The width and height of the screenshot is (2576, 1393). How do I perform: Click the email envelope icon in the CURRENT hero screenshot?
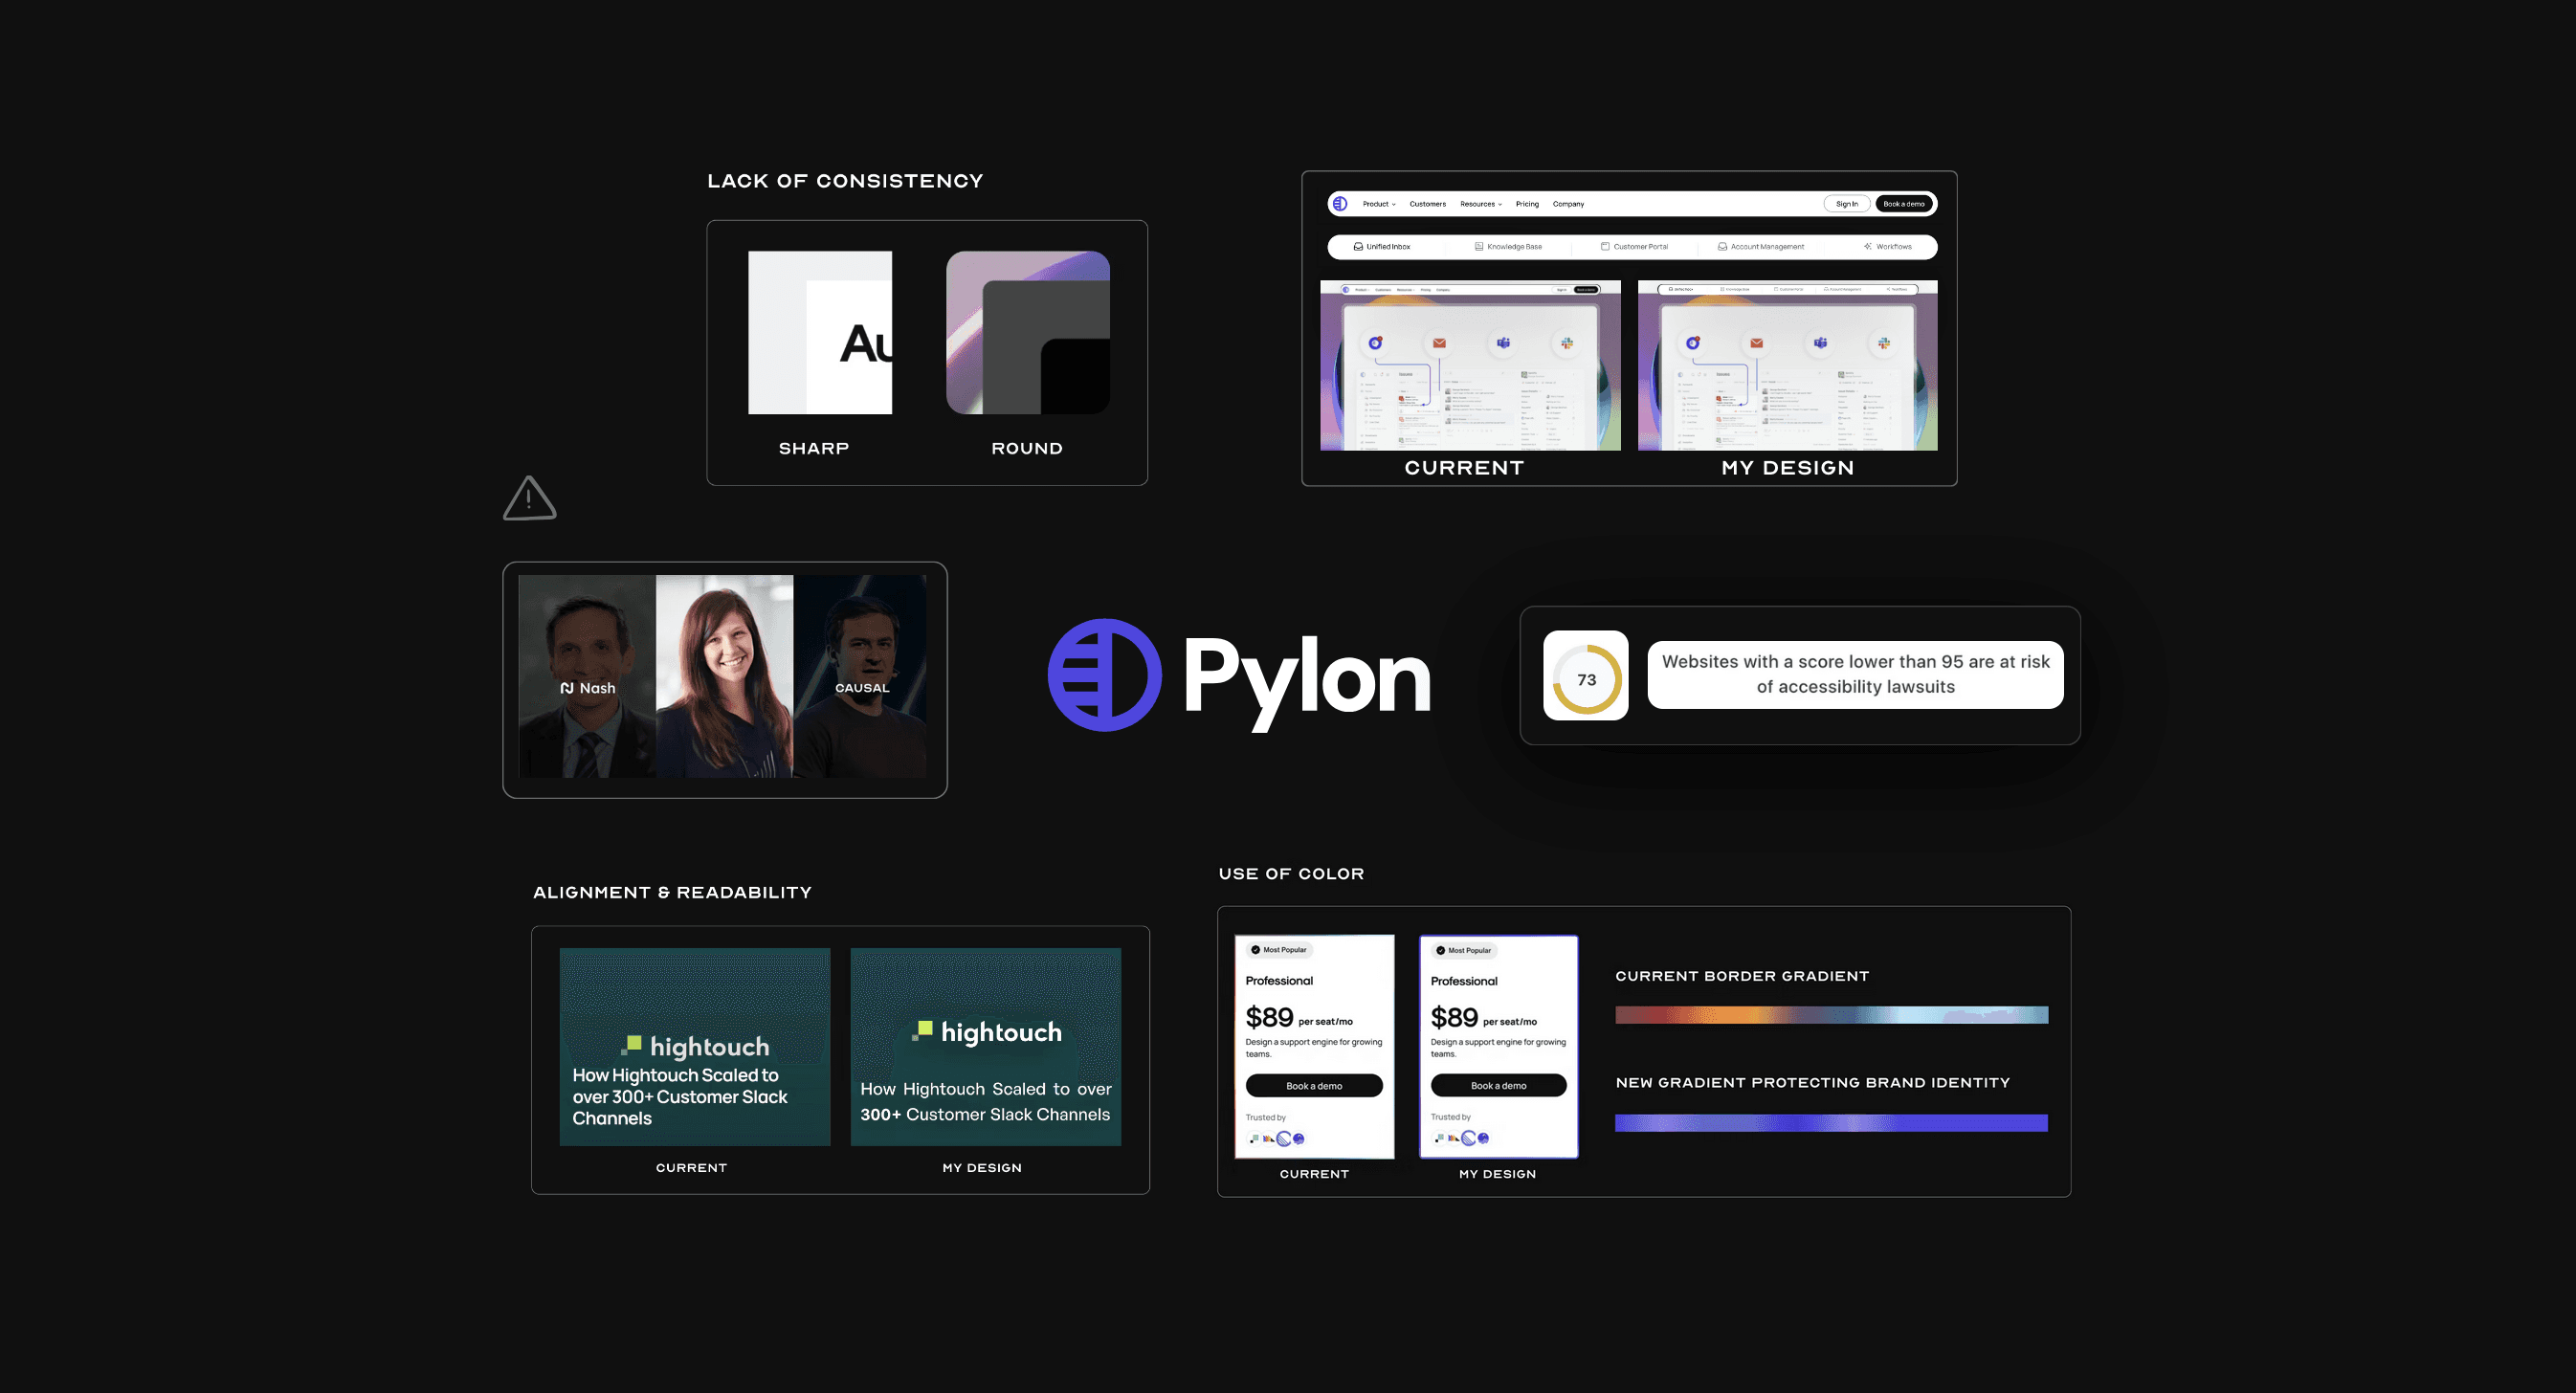click(1439, 343)
